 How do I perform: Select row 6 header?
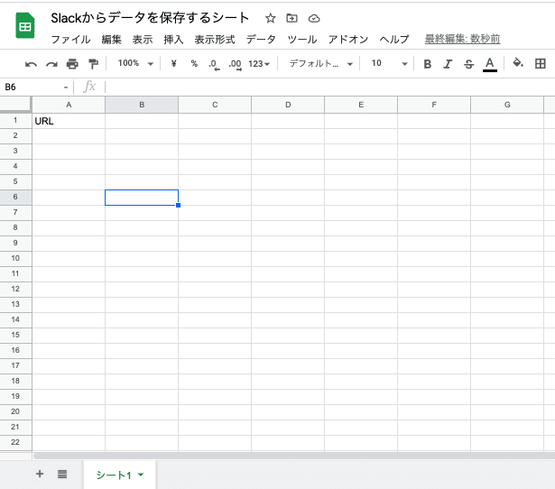[x=15, y=198]
